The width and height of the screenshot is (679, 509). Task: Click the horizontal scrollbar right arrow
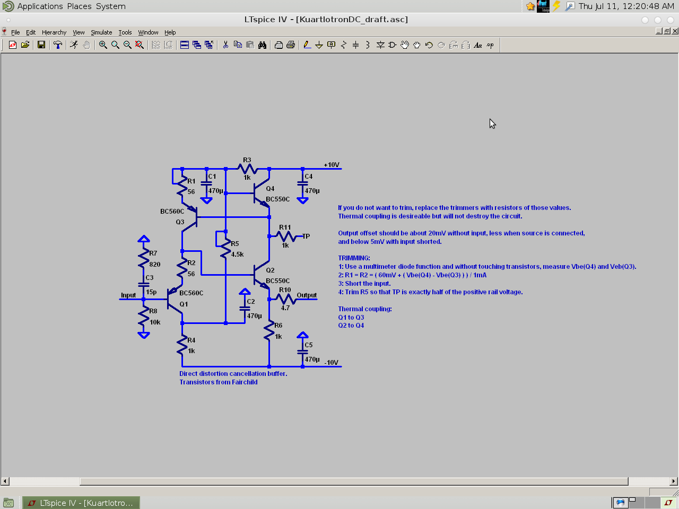pyautogui.click(x=674, y=481)
